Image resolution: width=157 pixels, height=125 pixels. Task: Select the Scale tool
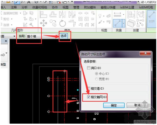click(86, 19)
